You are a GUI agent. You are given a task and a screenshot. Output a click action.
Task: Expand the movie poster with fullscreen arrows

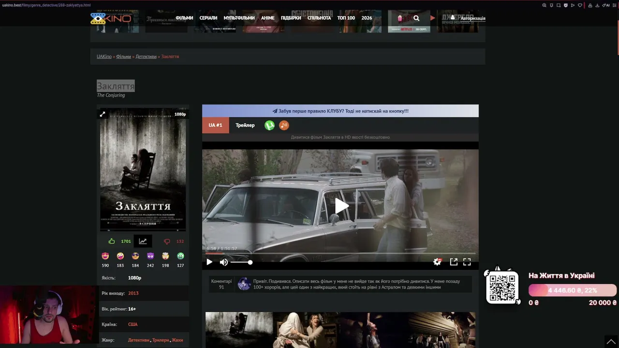103,114
